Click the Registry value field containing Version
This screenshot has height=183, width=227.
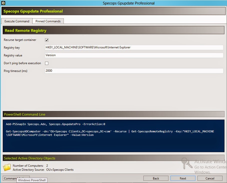[x=134, y=55]
